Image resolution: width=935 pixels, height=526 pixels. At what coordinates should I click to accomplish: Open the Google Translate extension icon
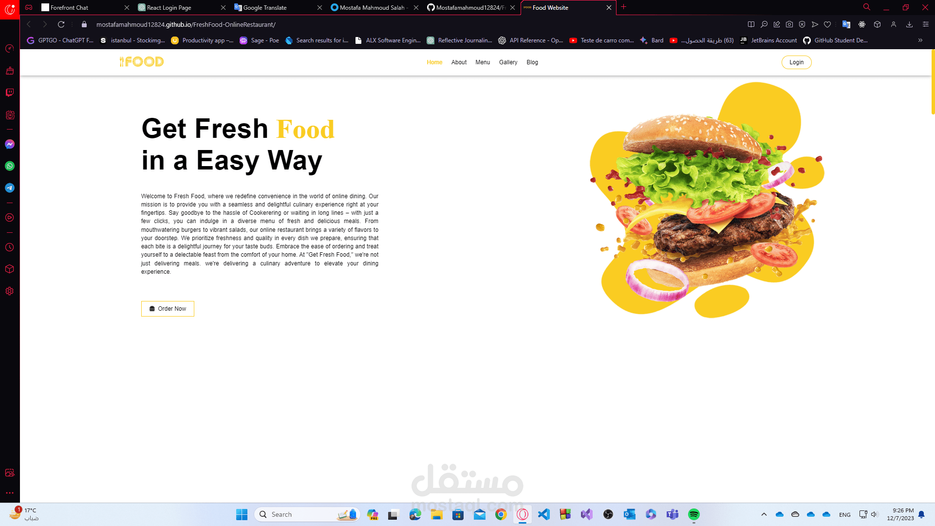tap(846, 24)
